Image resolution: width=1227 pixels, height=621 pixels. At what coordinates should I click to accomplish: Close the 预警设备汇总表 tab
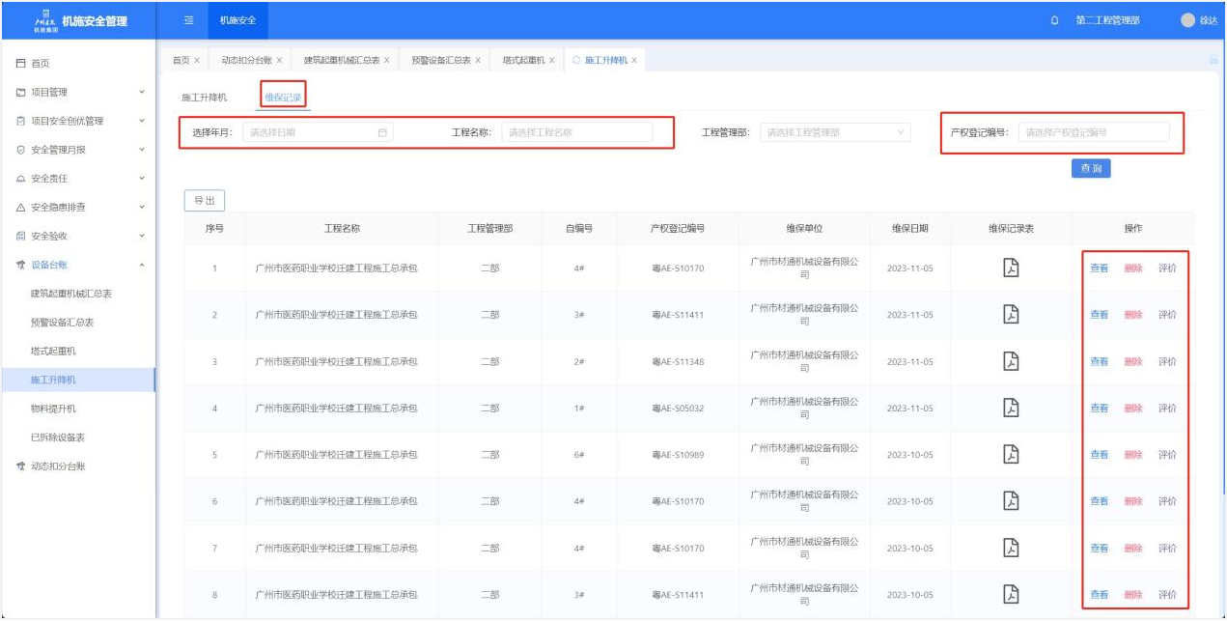pos(480,61)
